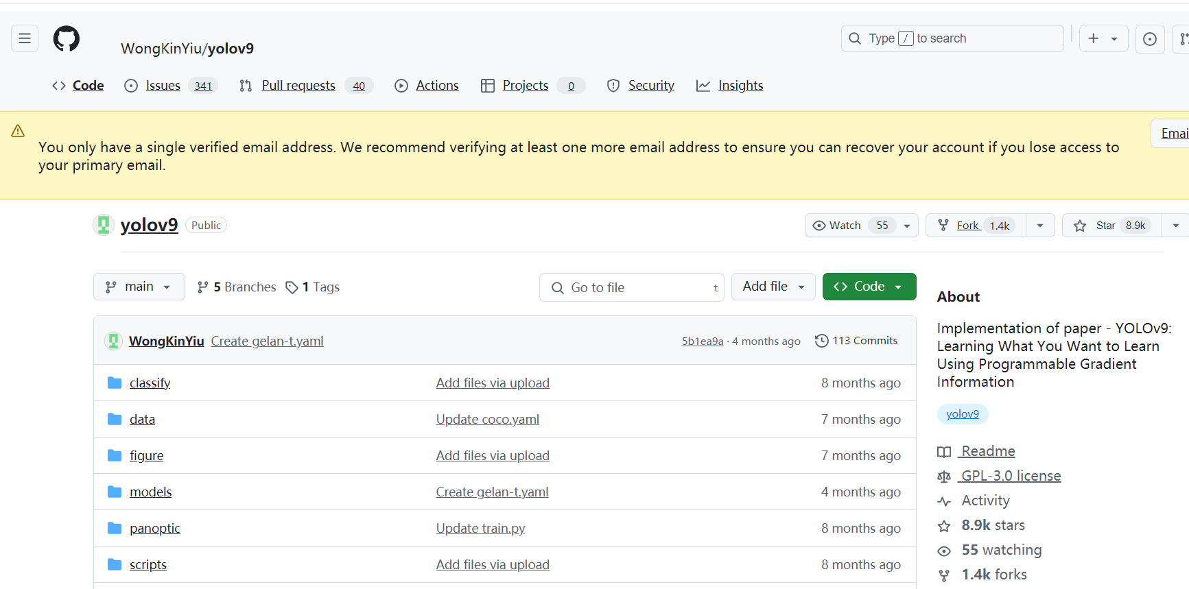View 8.9k stars in About
1189x589 pixels.
tap(981, 525)
